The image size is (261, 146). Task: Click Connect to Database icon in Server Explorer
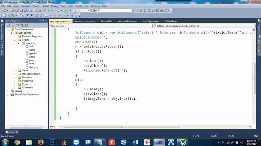pyautogui.click(x=18, y=25)
